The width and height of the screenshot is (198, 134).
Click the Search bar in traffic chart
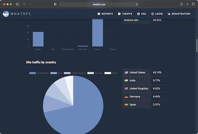coord(98,33)
